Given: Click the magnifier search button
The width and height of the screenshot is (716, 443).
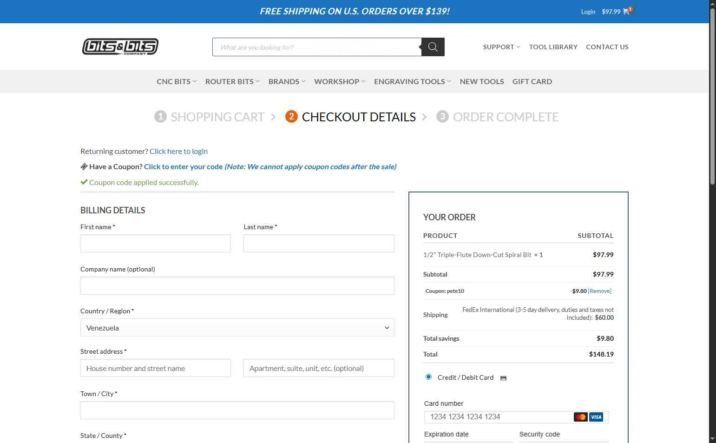Looking at the screenshot, I should pos(433,47).
